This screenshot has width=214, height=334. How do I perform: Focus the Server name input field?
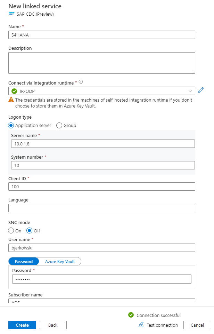click(x=103, y=144)
